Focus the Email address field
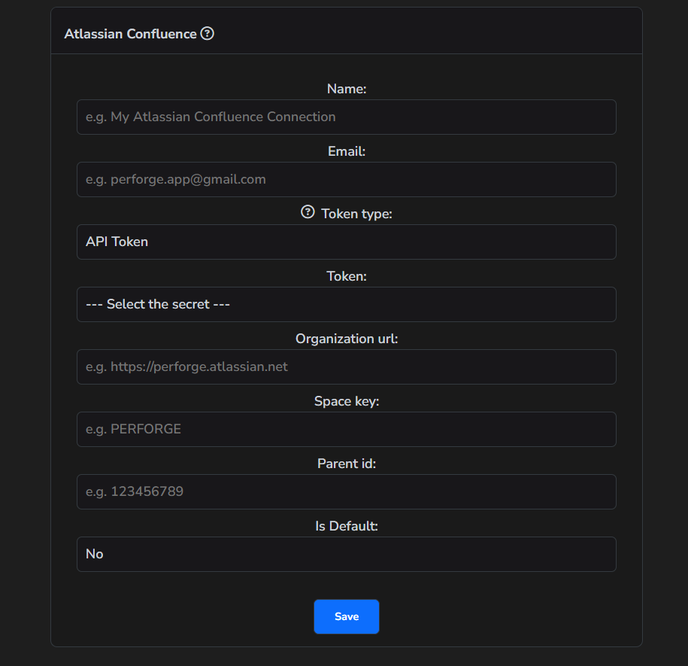 point(346,179)
